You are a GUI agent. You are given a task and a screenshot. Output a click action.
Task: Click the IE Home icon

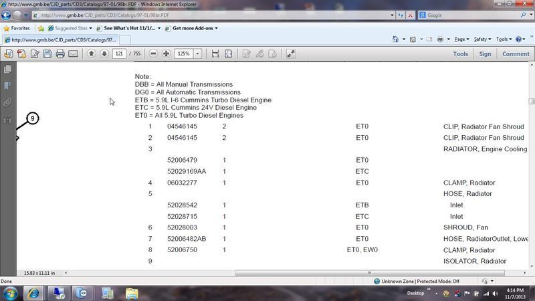395,39
